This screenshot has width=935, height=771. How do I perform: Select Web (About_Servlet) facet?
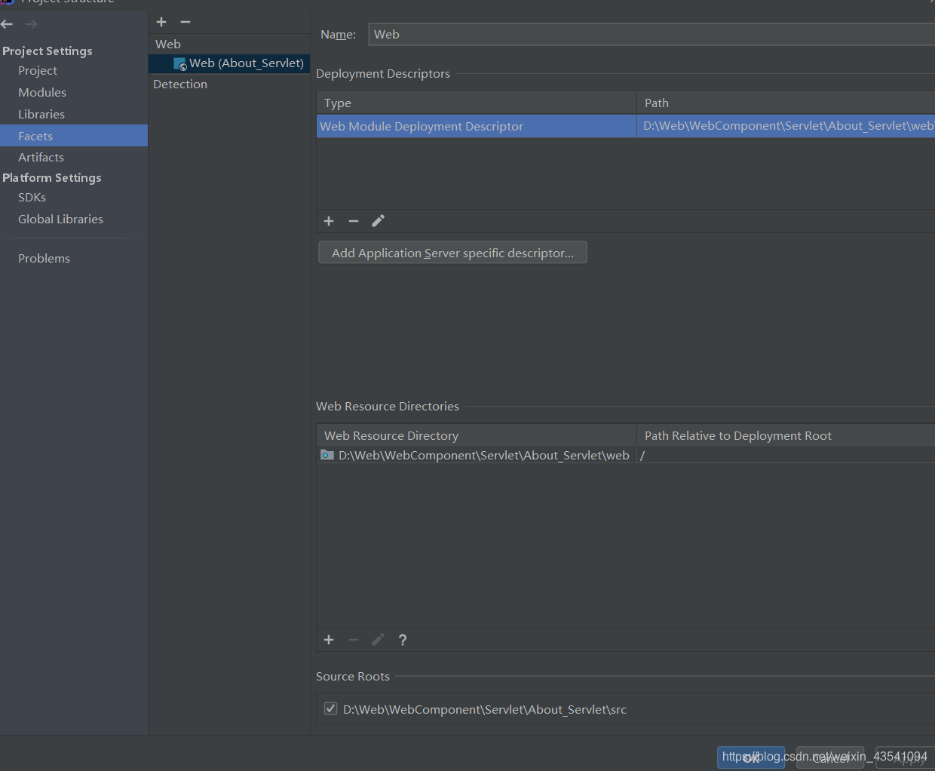point(229,63)
